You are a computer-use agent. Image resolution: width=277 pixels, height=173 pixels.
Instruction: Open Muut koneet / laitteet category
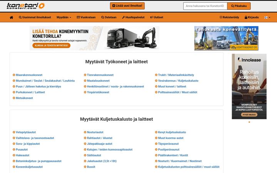172,86
